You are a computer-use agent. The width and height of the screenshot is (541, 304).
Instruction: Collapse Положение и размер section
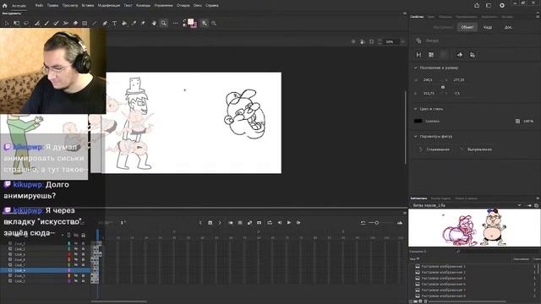[415, 68]
